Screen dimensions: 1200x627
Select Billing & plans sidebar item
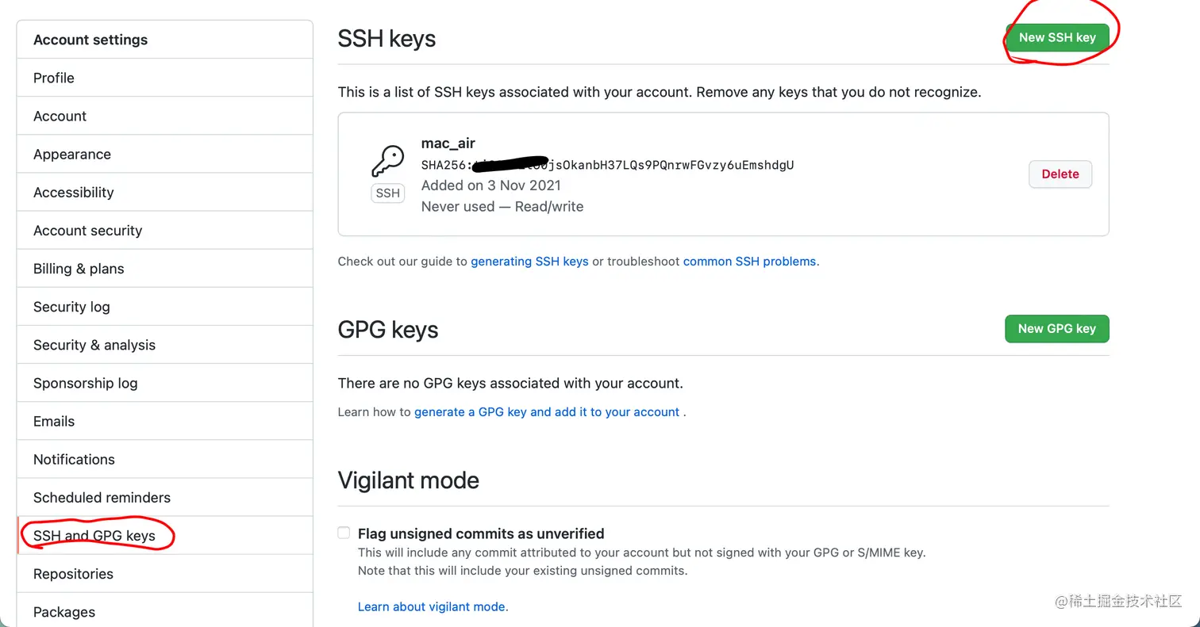[x=165, y=268]
